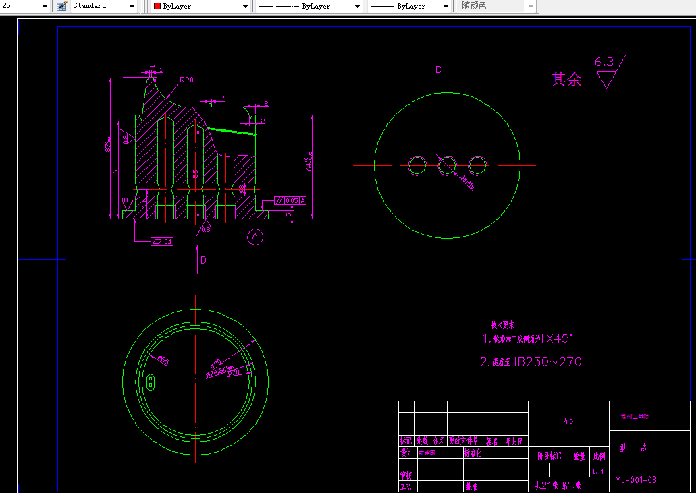696x493 pixels.
Task: Select the 1:1 scale value
Action: point(598,472)
